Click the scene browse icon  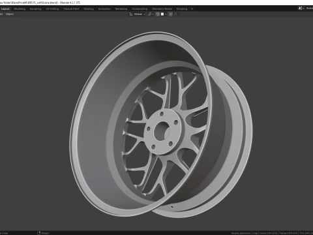301,8
